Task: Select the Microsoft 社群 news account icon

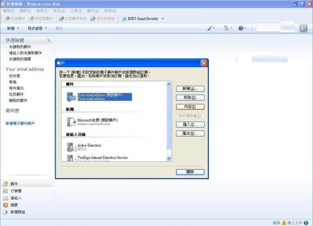Action: [71, 122]
